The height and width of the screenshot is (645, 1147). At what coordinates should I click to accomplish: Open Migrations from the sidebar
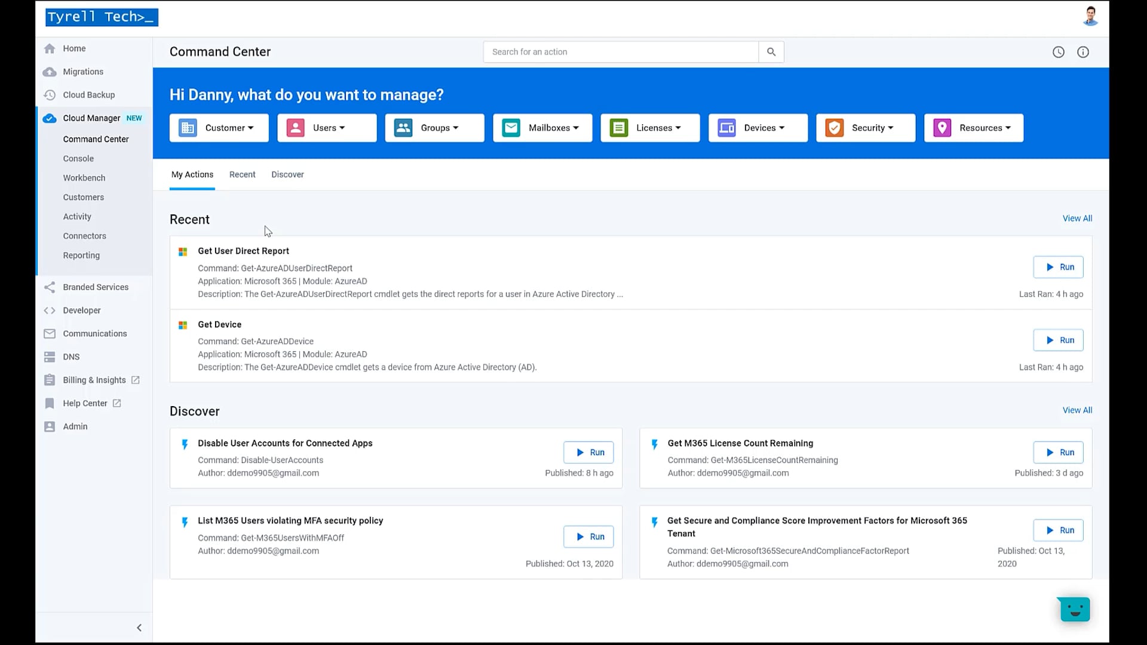[83, 72]
